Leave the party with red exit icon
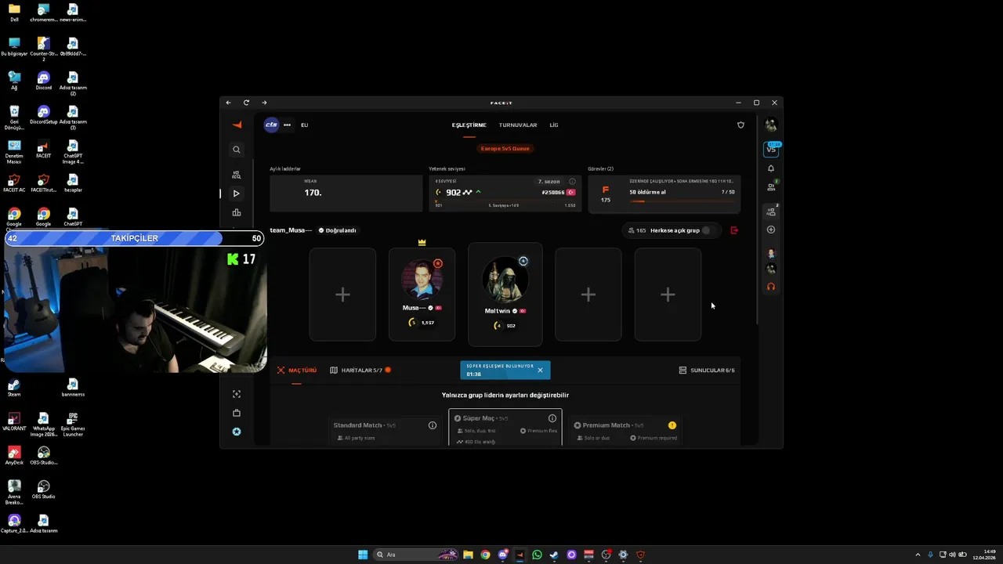The image size is (1003, 564). click(734, 230)
